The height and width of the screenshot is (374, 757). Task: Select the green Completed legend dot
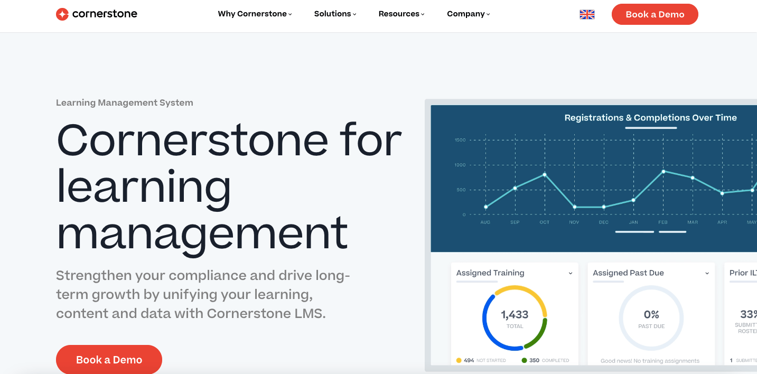point(524,361)
